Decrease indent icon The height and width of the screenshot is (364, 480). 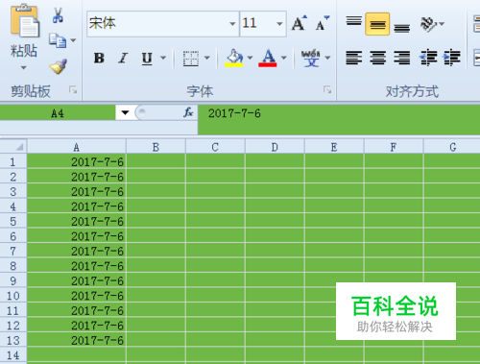click(428, 58)
